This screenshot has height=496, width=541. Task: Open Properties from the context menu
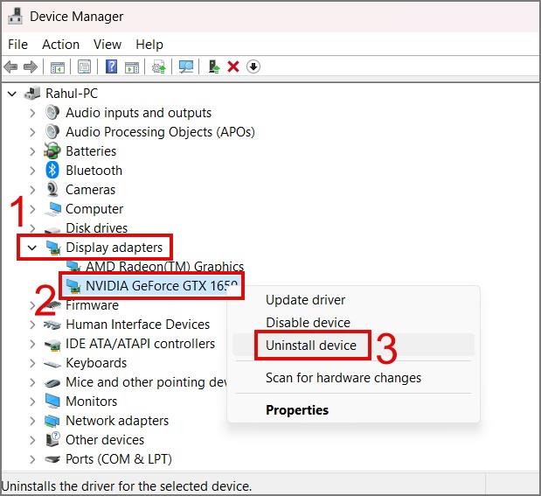[x=354, y=409]
